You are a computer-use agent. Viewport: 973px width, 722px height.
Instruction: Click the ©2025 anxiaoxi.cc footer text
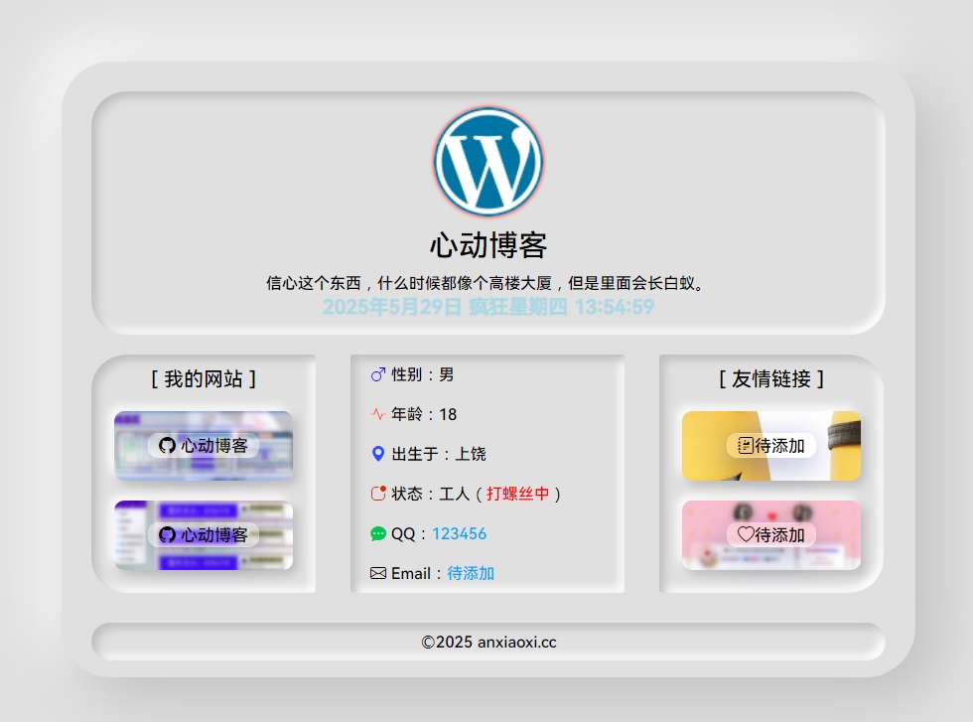pyautogui.click(x=488, y=642)
